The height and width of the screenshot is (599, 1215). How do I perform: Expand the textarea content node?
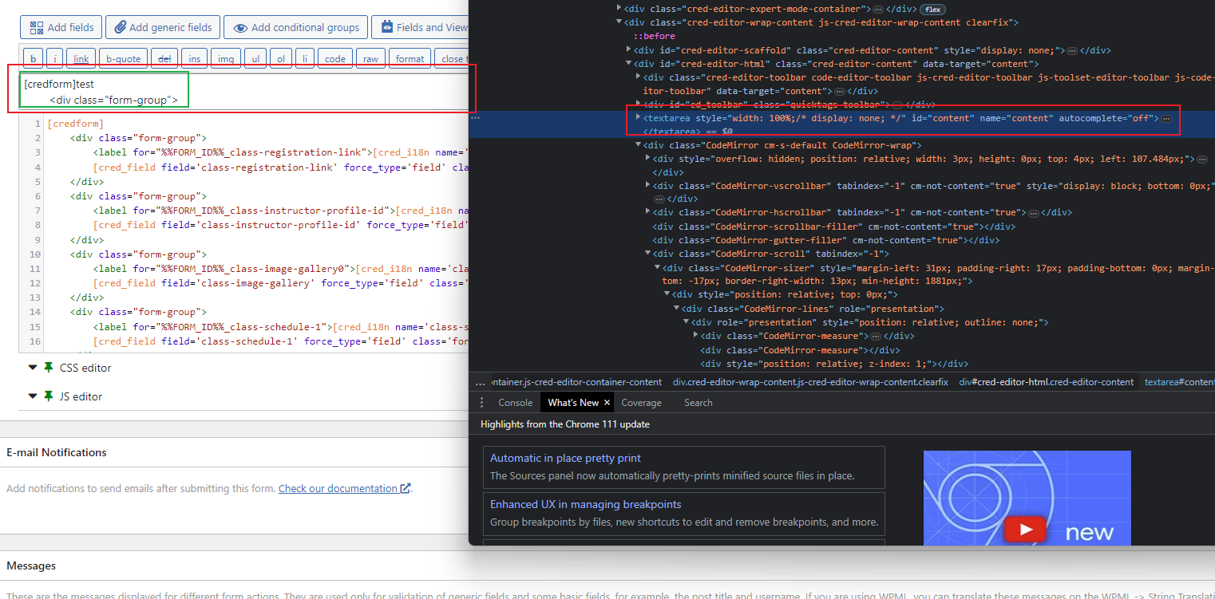pyautogui.click(x=638, y=117)
